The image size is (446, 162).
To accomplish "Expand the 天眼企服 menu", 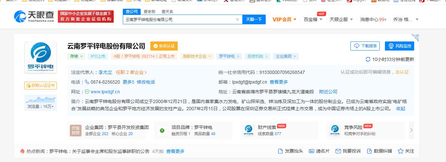I will click(x=341, y=19).
